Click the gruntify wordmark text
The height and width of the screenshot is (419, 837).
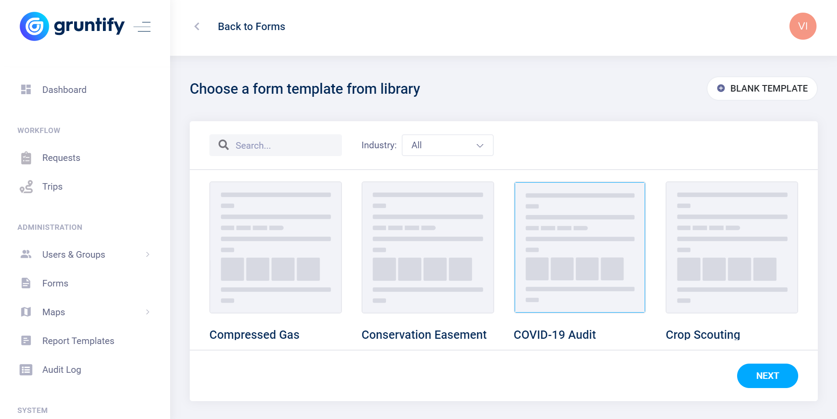(x=89, y=26)
